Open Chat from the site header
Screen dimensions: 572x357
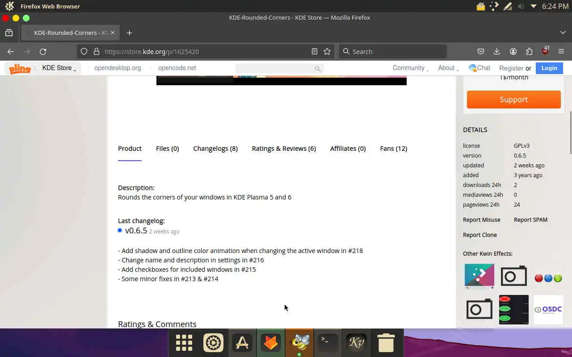(479, 68)
